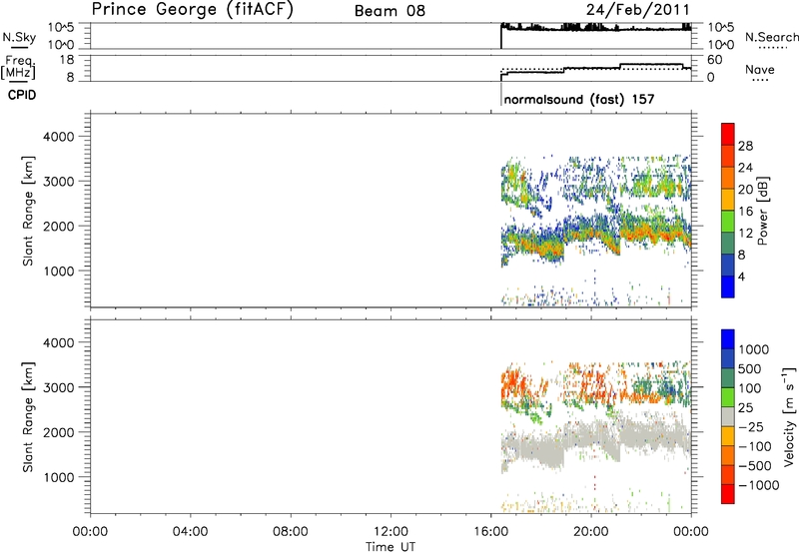Click the '60' tick on the Nave axis
The image size is (799, 553).
click(715, 60)
